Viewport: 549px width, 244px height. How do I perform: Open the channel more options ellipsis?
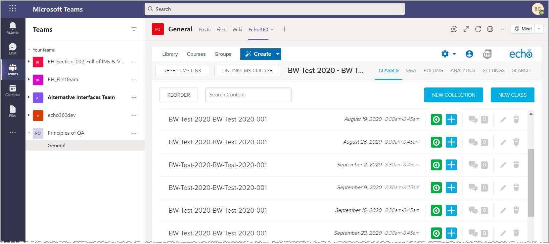click(x=502, y=29)
